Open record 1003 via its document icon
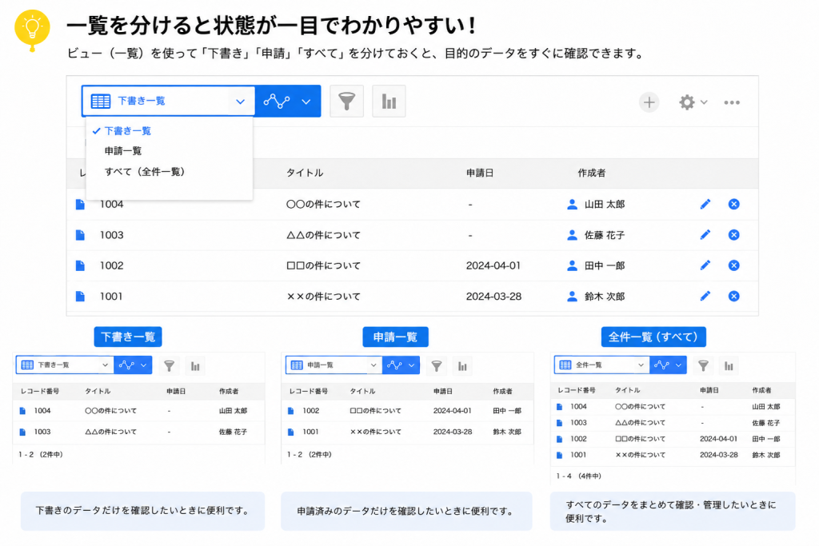 pyautogui.click(x=80, y=235)
